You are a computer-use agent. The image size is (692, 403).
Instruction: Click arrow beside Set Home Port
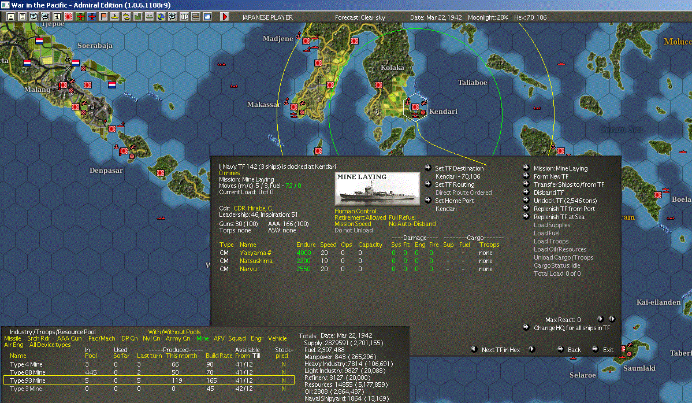428,200
